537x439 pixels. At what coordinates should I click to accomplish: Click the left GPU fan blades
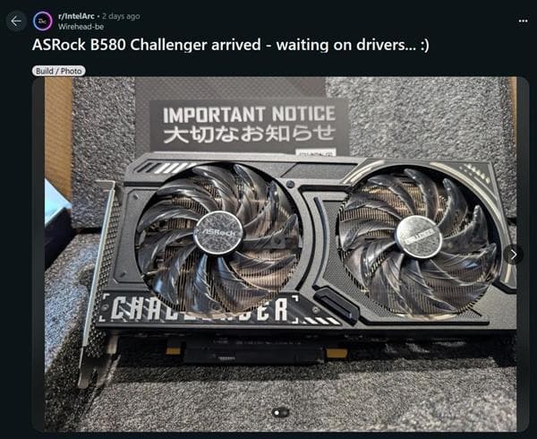(x=219, y=237)
